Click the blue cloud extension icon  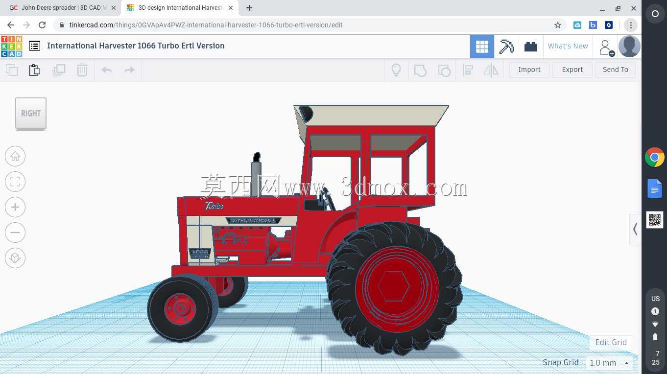tap(577, 25)
